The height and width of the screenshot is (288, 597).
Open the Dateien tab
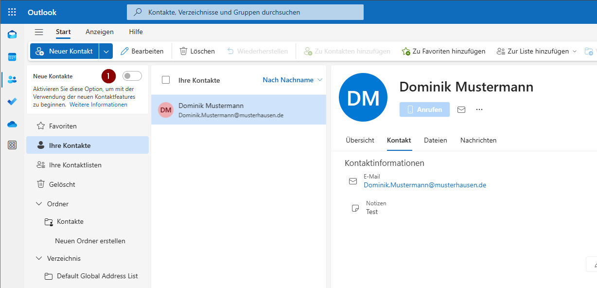pos(436,140)
